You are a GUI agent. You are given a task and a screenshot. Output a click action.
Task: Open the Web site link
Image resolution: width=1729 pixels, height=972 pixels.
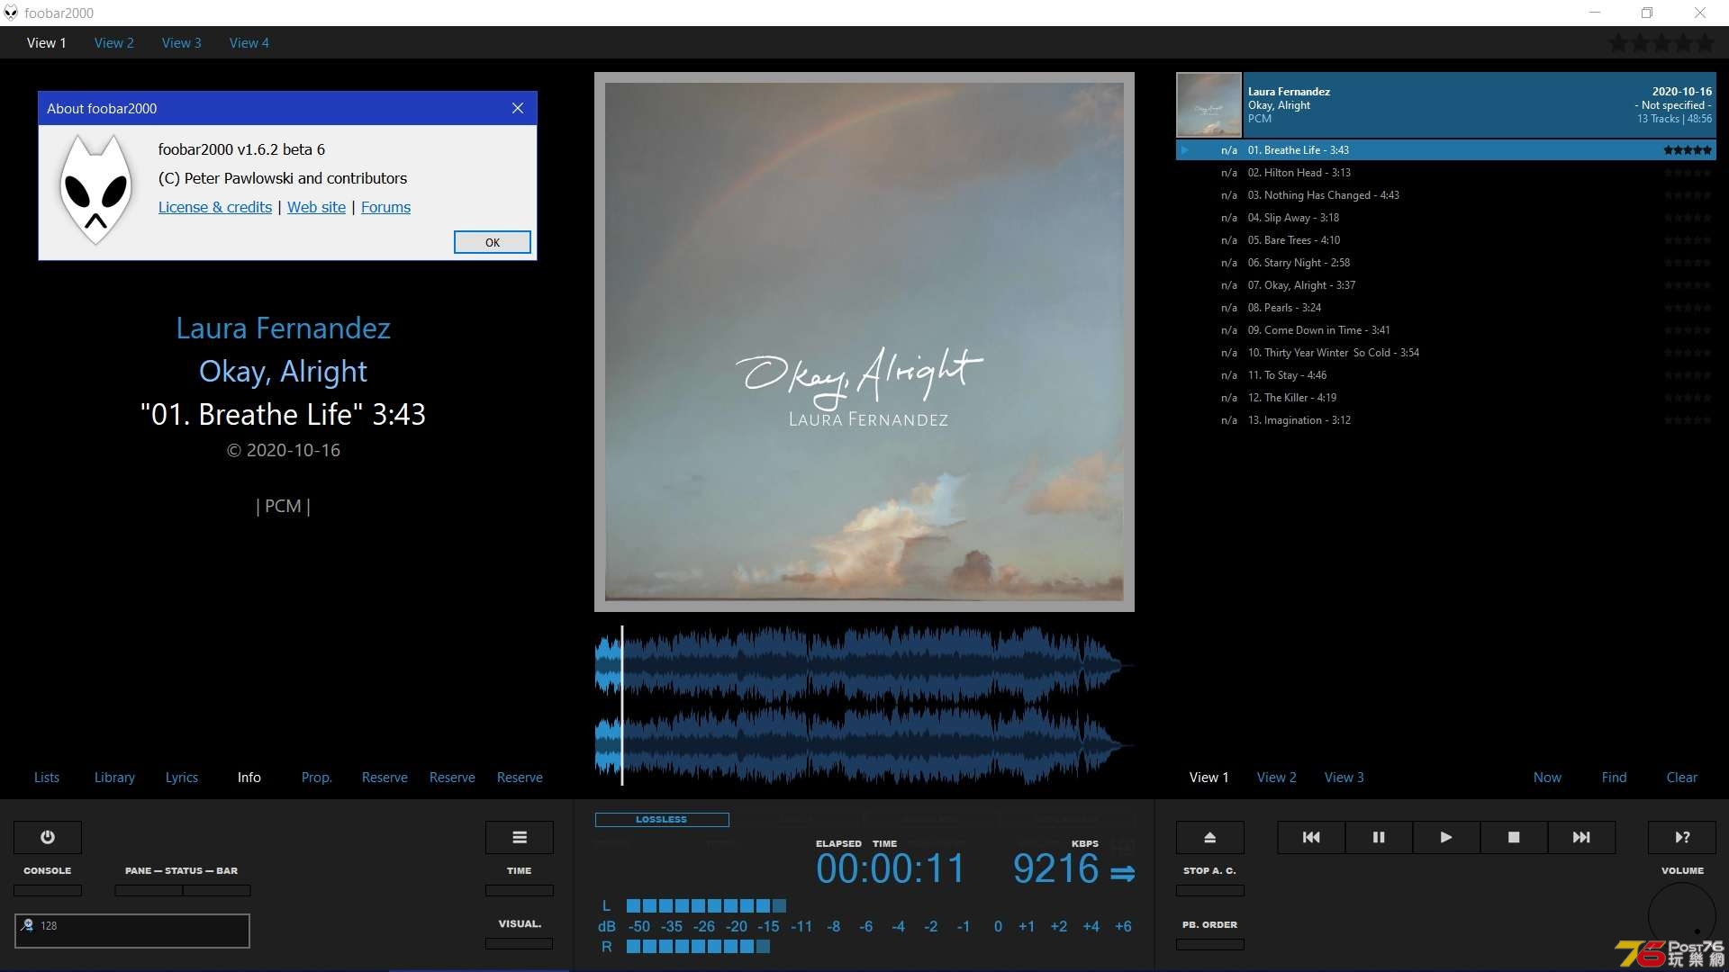click(x=316, y=207)
